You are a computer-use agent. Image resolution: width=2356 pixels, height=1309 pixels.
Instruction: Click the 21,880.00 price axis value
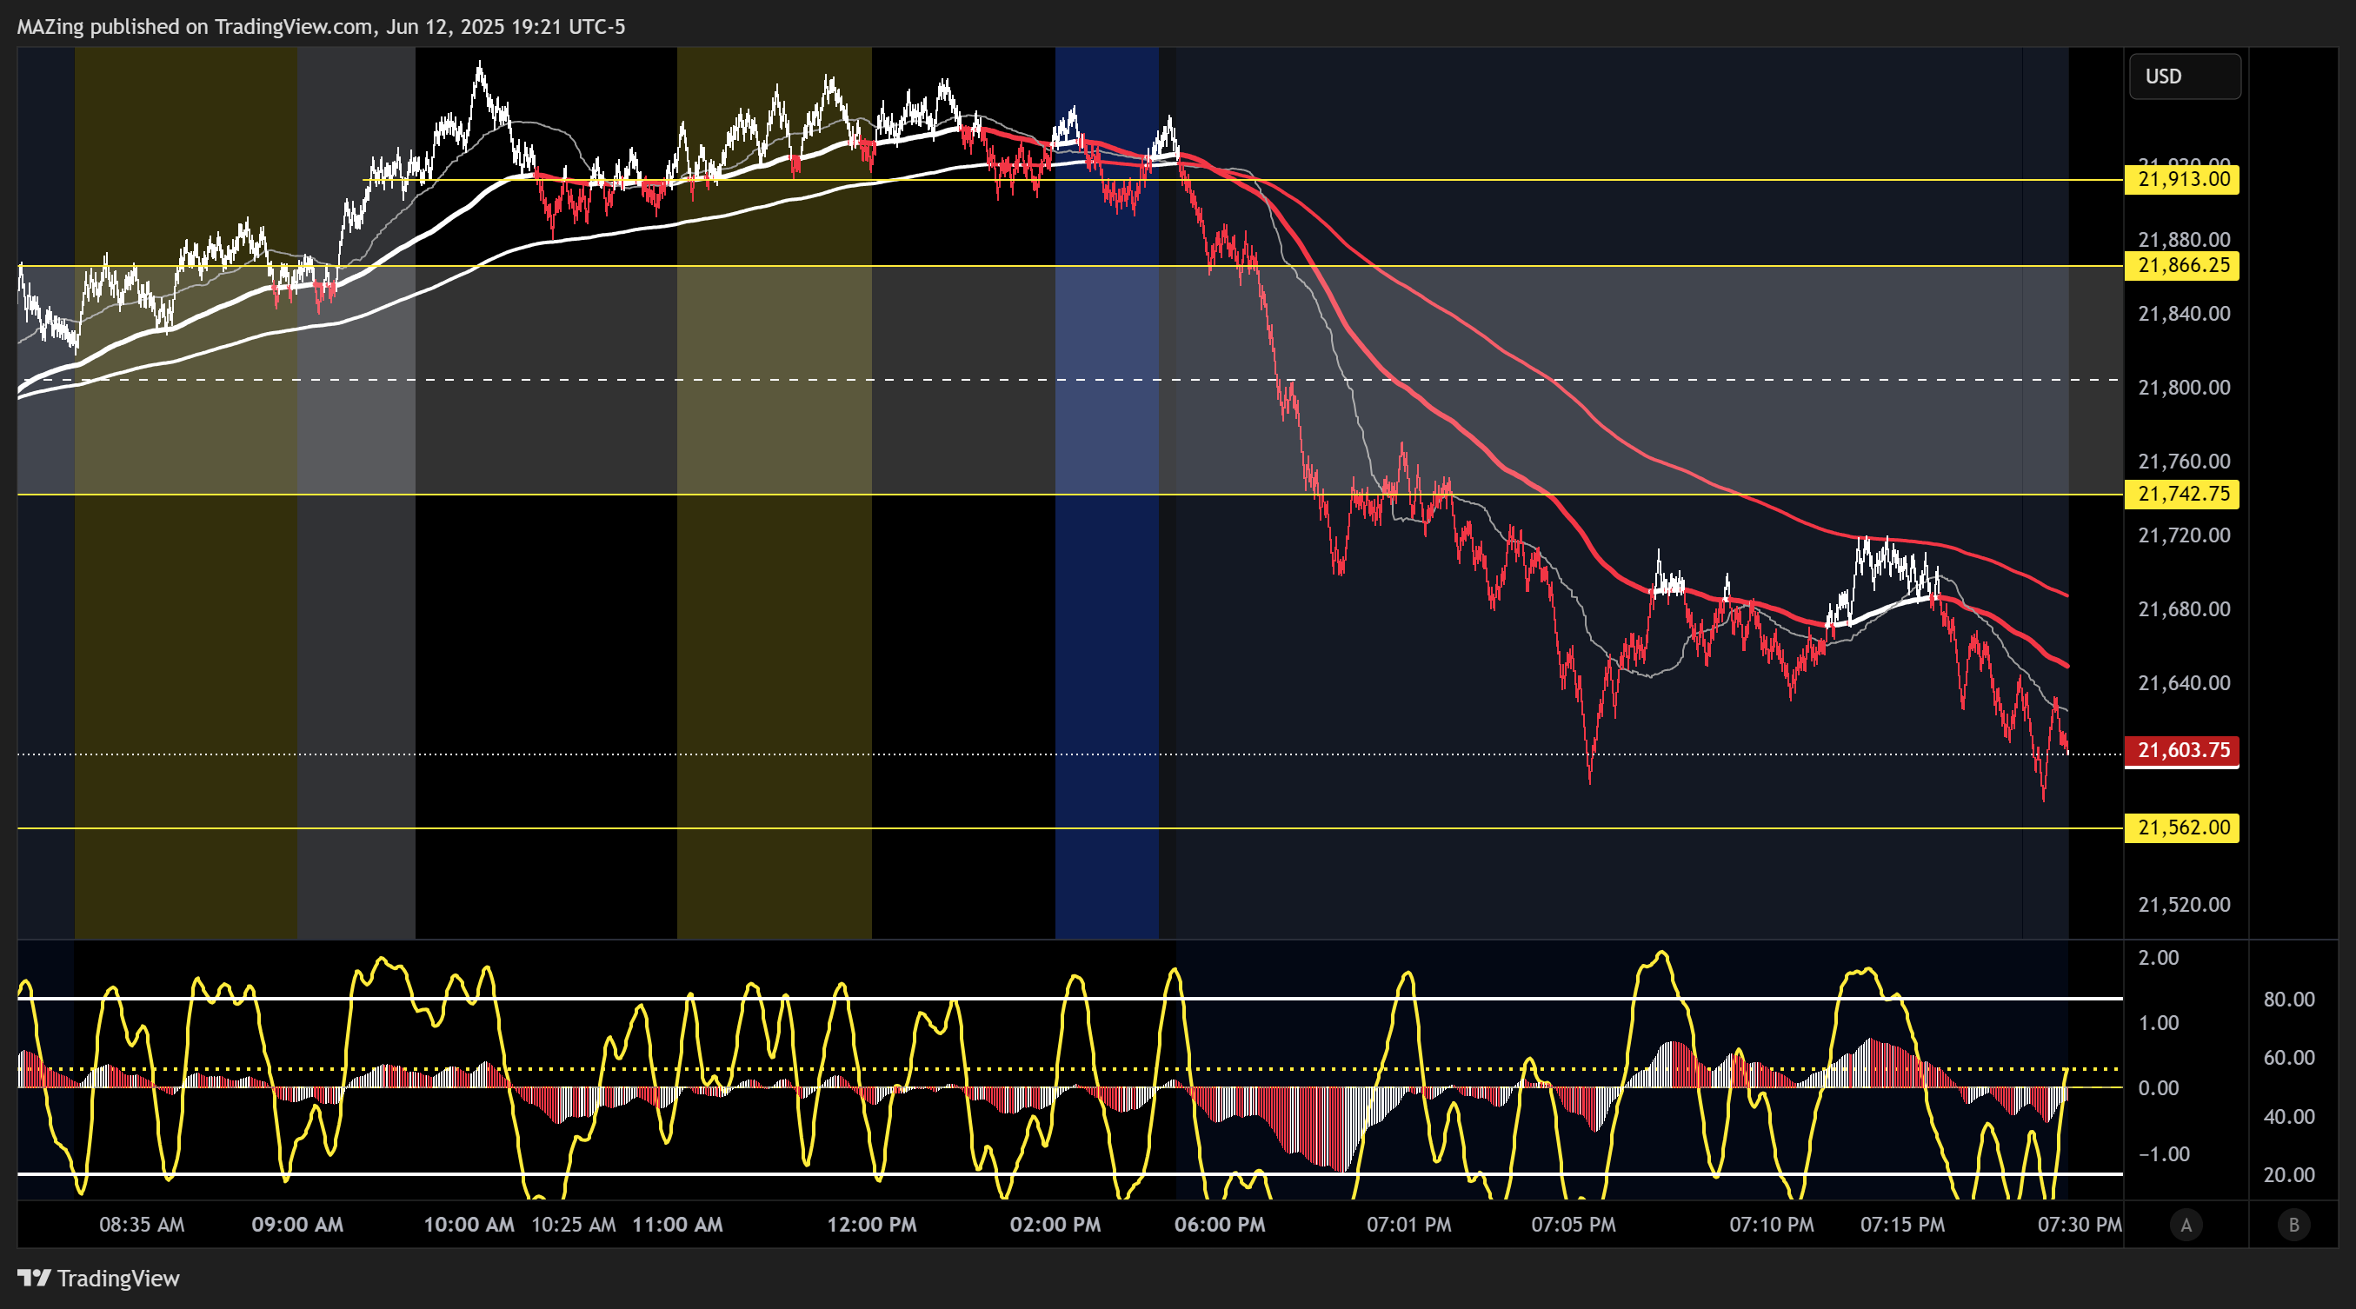click(2184, 240)
